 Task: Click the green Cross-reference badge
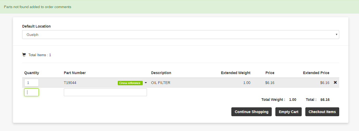(130, 83)
